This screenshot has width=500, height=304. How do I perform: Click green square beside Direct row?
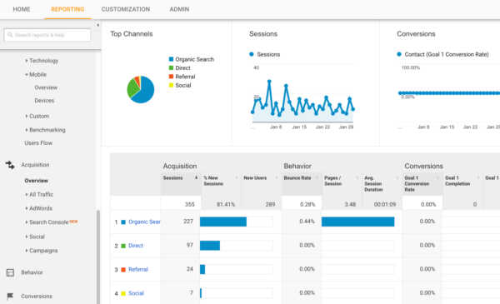(x=123, y=246)
